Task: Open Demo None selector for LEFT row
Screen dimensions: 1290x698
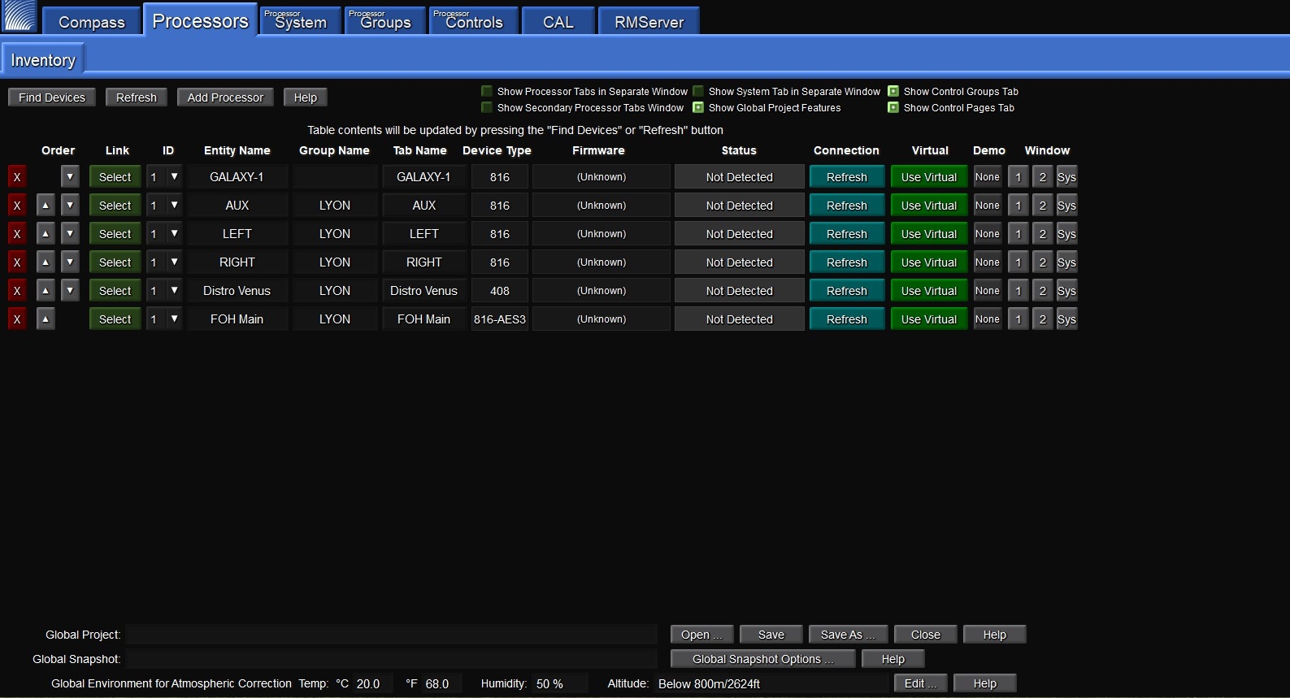Action: [x=987, y=234]
